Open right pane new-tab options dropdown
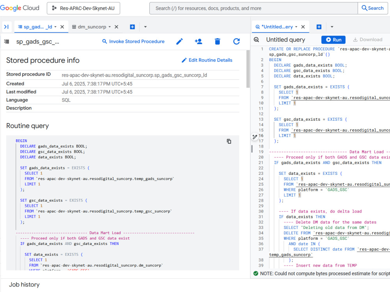This screenshot has height=292, width=390. (332, 27)
